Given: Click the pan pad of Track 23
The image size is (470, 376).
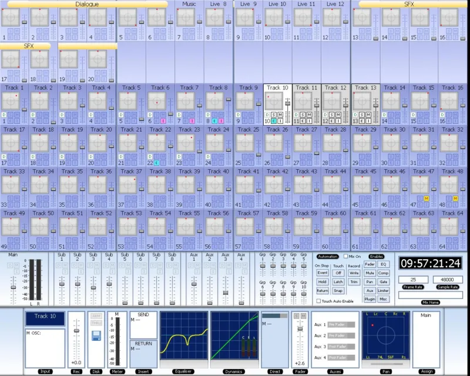Looking at the screenshot, I should tap(186, 143).
